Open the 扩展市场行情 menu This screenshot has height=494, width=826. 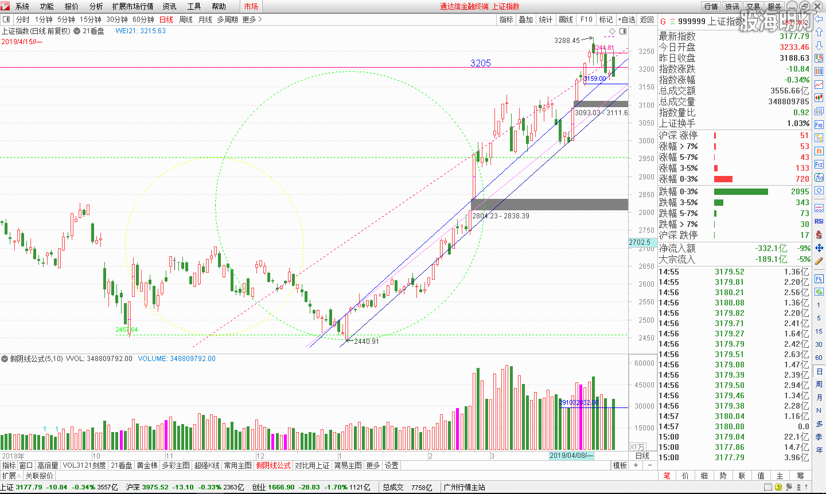tap(133, 6)
